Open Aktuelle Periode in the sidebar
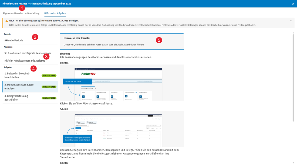 point(30,40)
